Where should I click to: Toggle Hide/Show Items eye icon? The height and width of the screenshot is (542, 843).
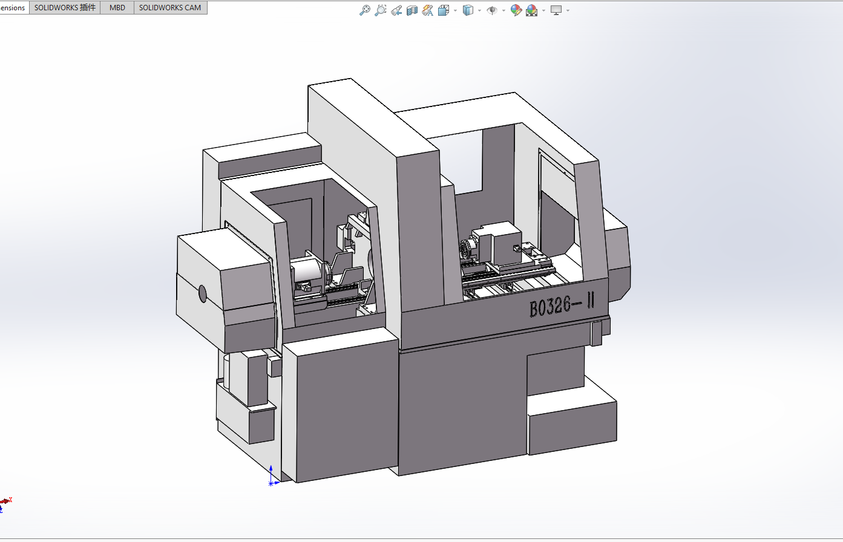492,10
